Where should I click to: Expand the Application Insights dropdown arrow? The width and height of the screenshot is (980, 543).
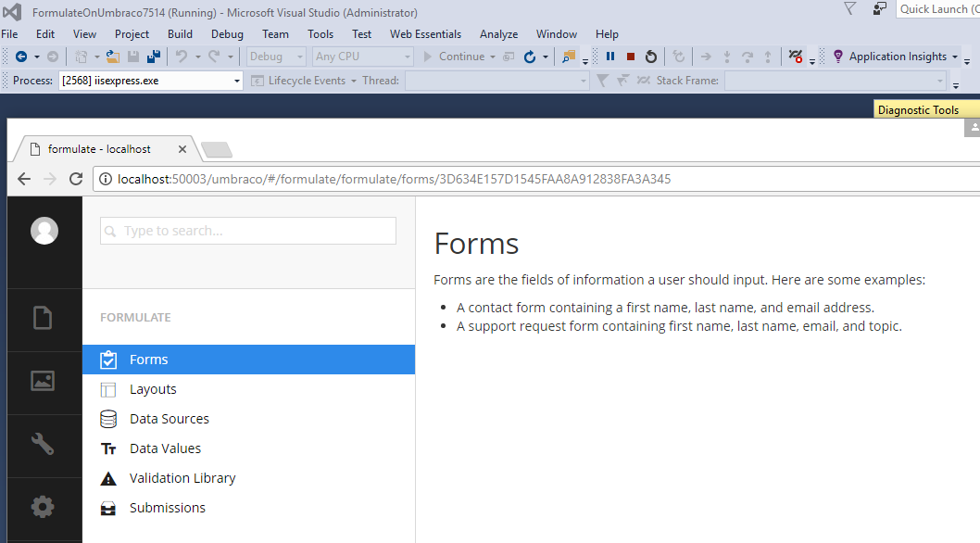pyautogui.click(x=954, y=57)
